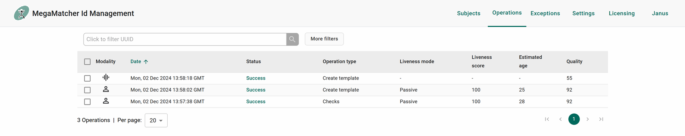Go to first page icon
Viewport: 685px width, 136px height.
(x=547, y=119)
